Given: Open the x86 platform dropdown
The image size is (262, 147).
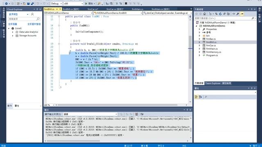Looking at the screenshot, I should [x=73, y=4].
